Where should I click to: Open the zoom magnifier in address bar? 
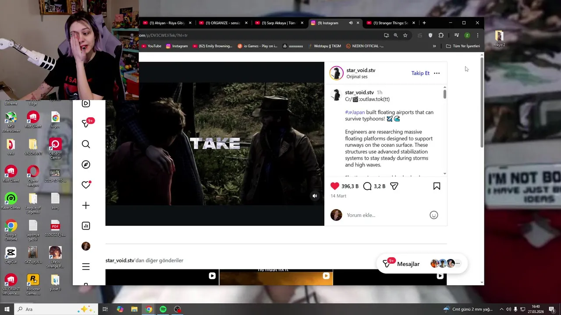click(396, 35)
